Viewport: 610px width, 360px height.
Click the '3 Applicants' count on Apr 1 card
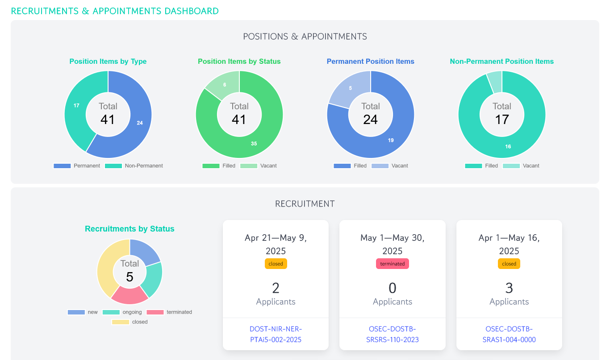point(509,294)
